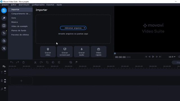Toggle visibility eye of video track
The width and height of the screenshot is (180, 101).
5,80
